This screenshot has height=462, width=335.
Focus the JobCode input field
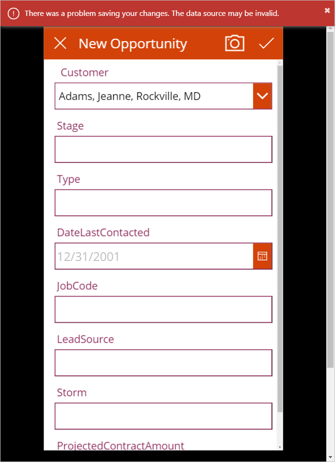tap(163, 309)
